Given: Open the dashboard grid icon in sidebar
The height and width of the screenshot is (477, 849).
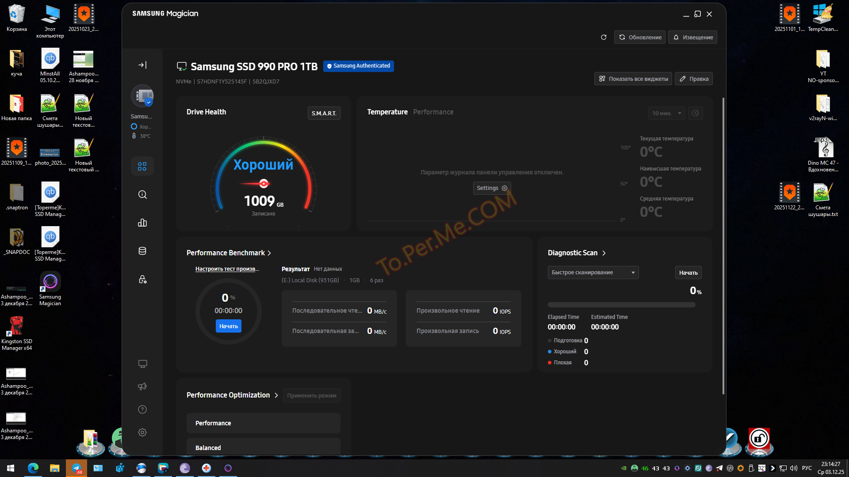Looking at the screenshot, I should point(142,167).
